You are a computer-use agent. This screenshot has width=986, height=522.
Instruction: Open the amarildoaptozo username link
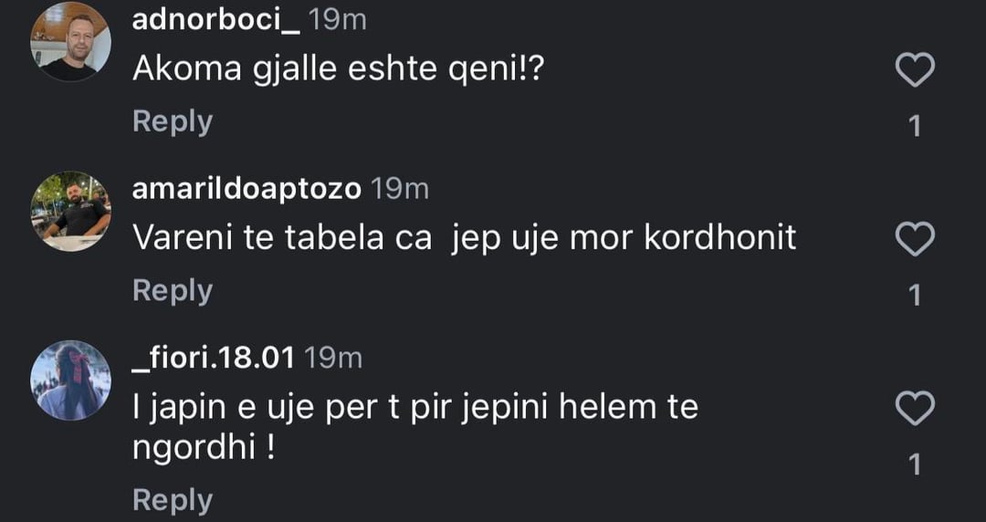(x=247, y=189)
